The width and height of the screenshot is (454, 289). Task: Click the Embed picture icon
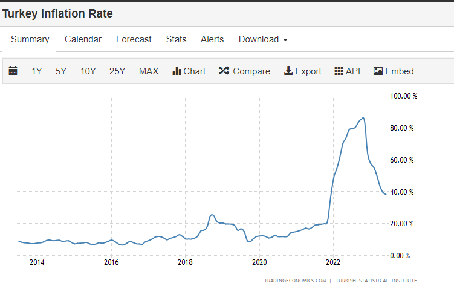[378, 71]
